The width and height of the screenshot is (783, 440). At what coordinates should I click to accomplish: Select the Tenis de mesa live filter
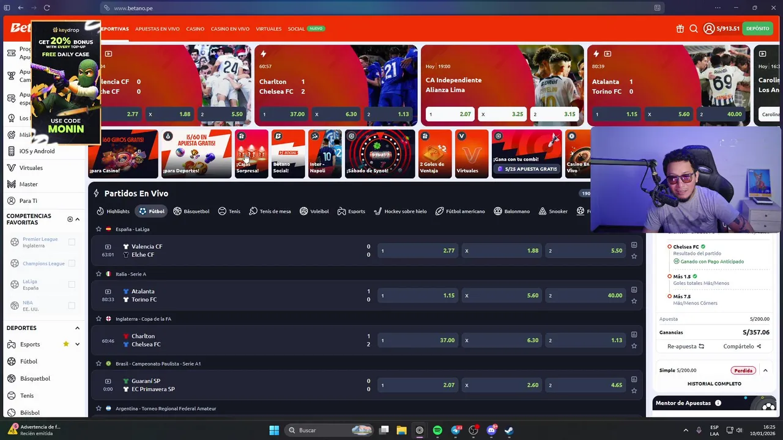[270, 211]
